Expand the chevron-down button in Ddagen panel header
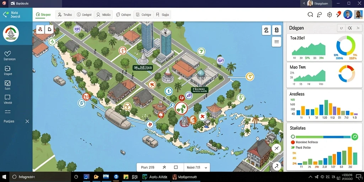 tap(341, 28)
